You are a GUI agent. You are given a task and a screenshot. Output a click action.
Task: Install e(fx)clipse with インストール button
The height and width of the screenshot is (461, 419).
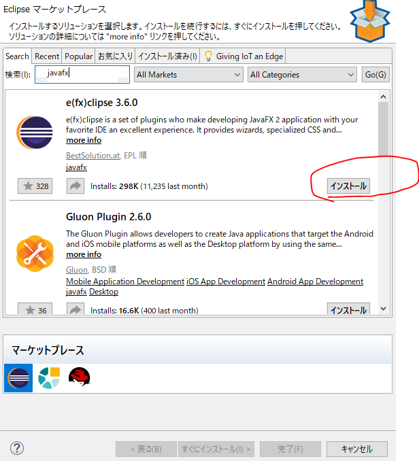click(x=348, y=186)
